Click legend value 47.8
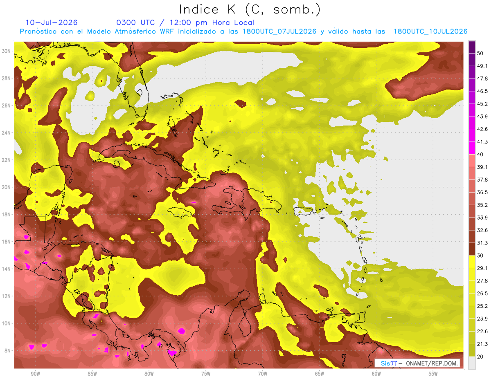Image resolution: width=491 pixels, height=379 pixels. tap(482, 78)
